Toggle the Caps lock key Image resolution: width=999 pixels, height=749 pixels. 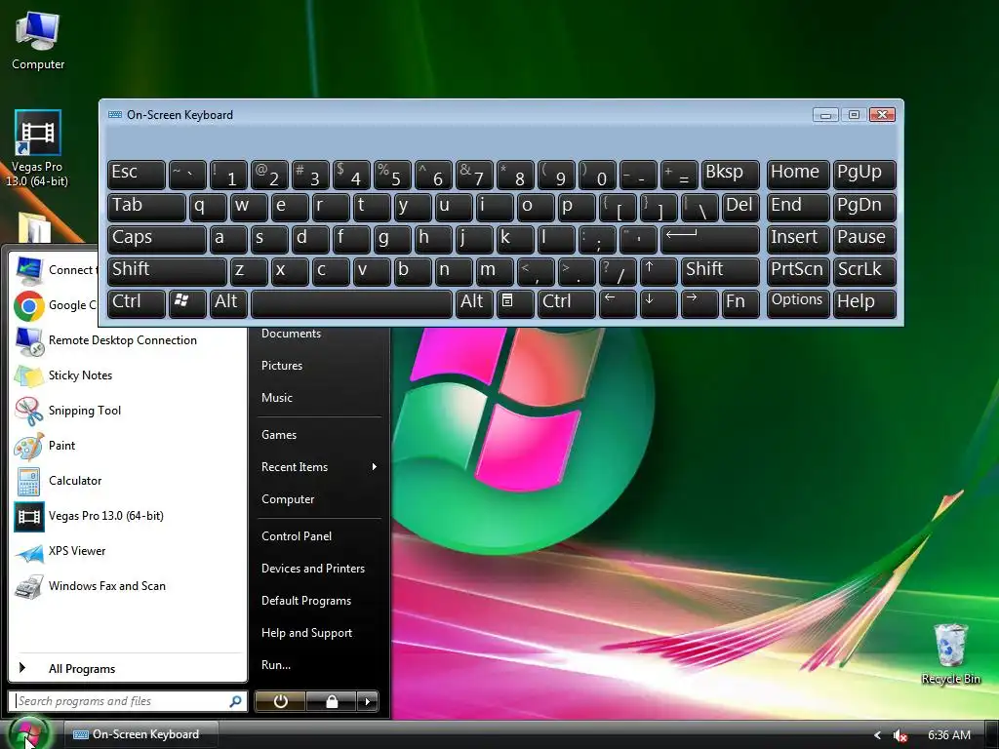[157, 240]
